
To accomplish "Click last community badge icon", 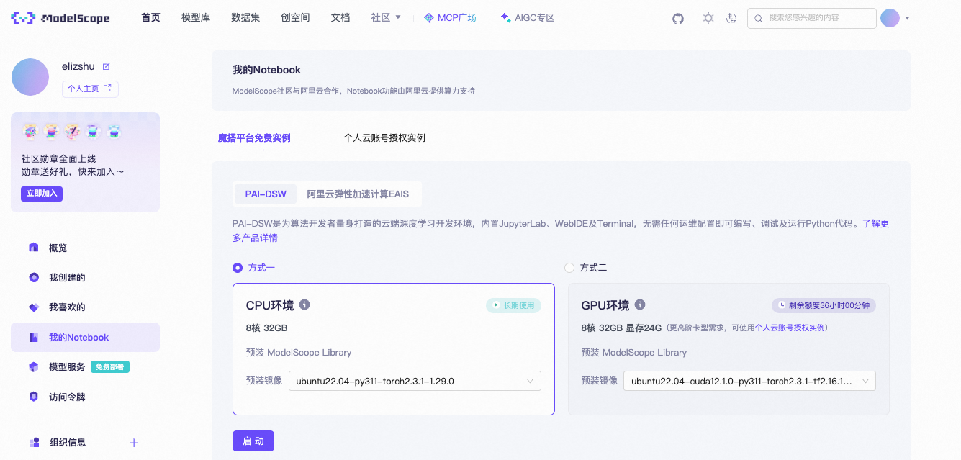I will tap(114, 131).
